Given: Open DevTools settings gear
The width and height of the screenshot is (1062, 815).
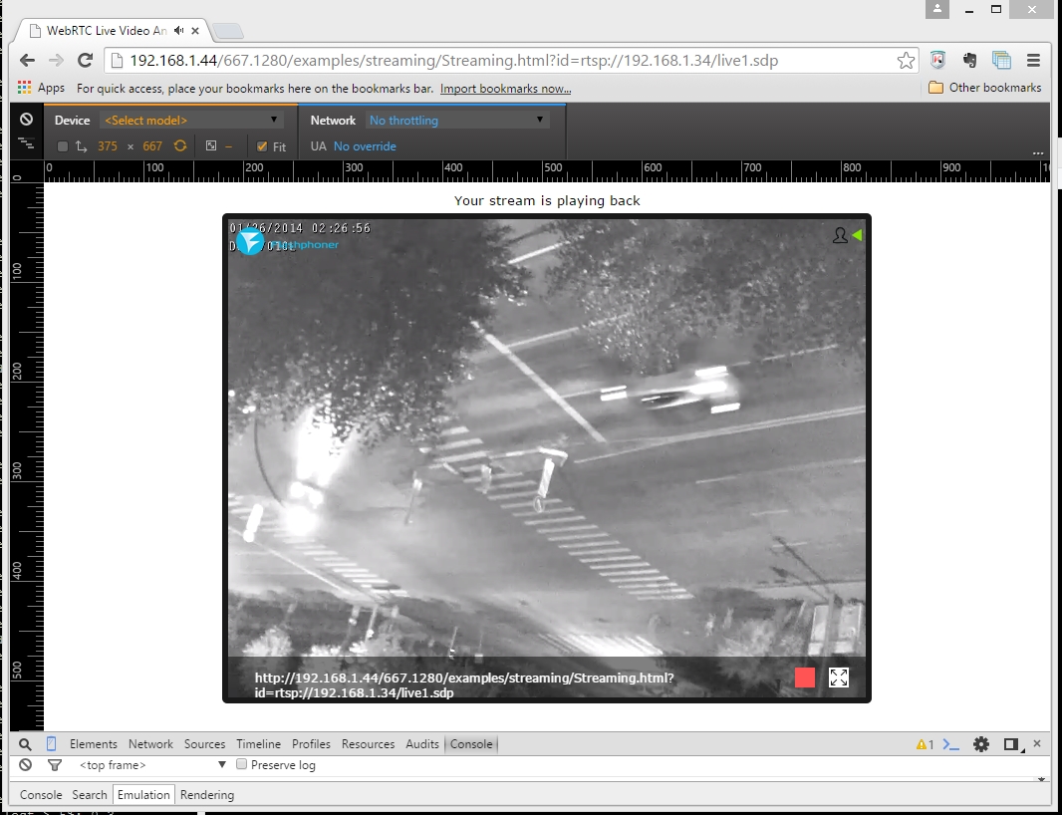Looking at the screenshot, I should point(980,744).
